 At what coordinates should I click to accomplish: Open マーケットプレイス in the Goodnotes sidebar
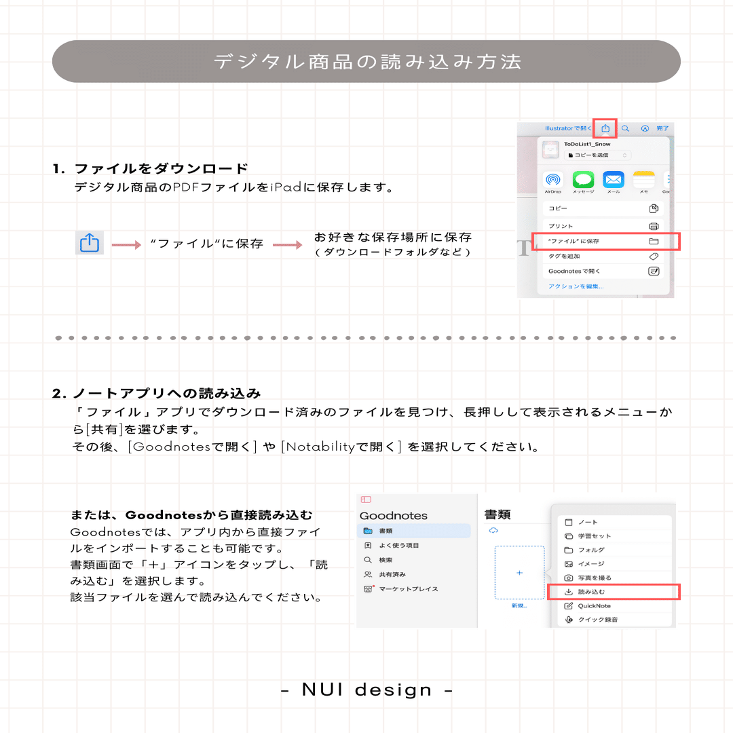414,589
